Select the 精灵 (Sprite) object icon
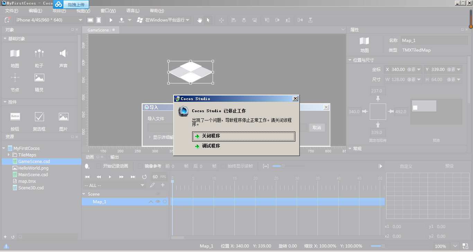 (39, 78)
